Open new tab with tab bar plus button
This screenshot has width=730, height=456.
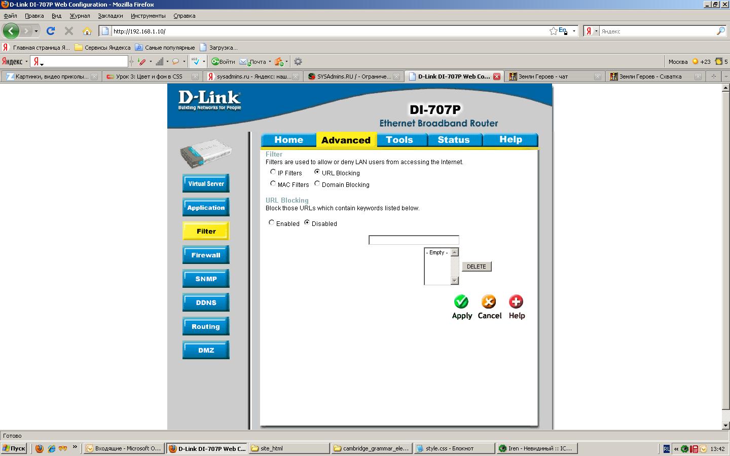714,77
